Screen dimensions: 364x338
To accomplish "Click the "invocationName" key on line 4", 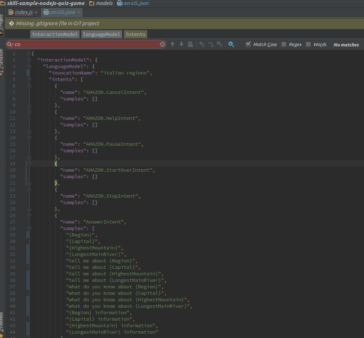I will 72,73.
